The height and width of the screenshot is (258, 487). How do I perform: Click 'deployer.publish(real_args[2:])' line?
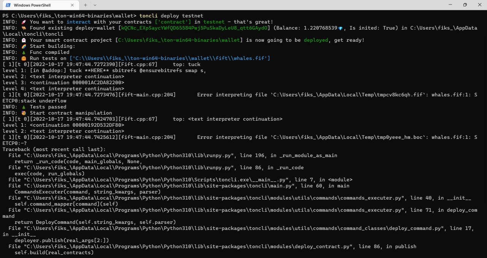(x=62, y=241)
